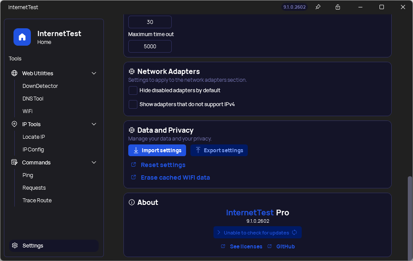This screenshot has height=261, width=413.
Task: Open the WiFi page
Action: [27, 111]
